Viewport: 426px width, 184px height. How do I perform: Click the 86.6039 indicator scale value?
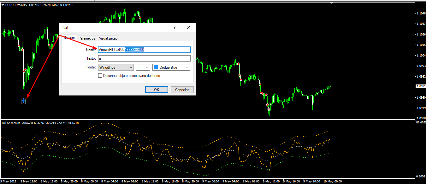pos(421,122)
